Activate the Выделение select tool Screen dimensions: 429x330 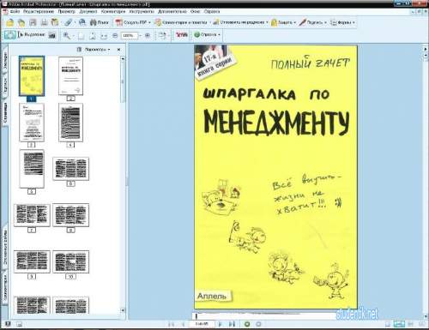[32, 35]
